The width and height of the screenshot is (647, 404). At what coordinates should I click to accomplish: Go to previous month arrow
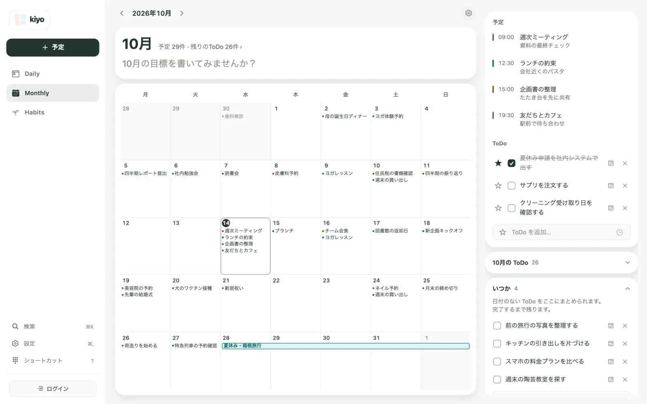pos(122,13)
